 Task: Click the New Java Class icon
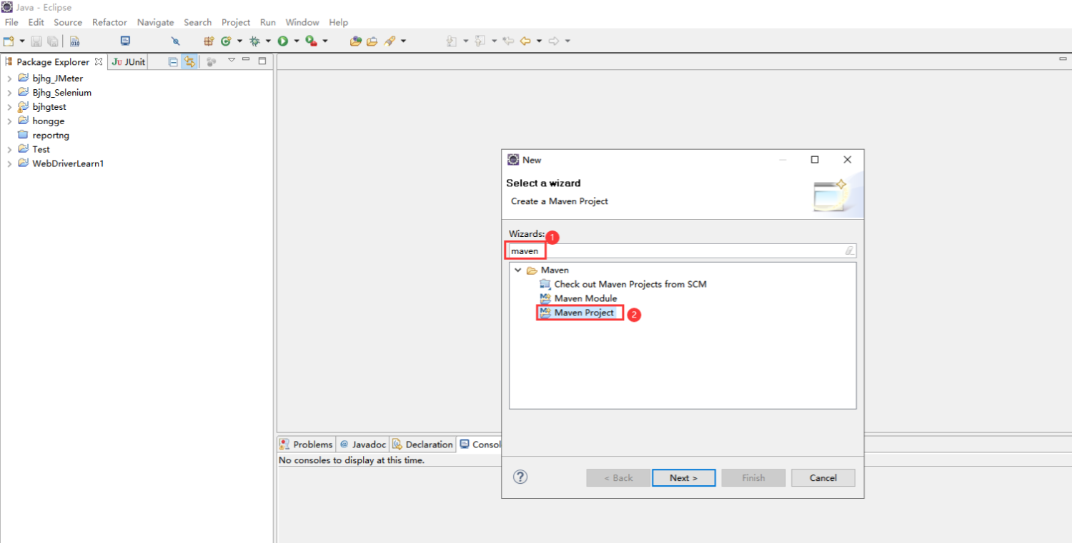click(226, 41)
